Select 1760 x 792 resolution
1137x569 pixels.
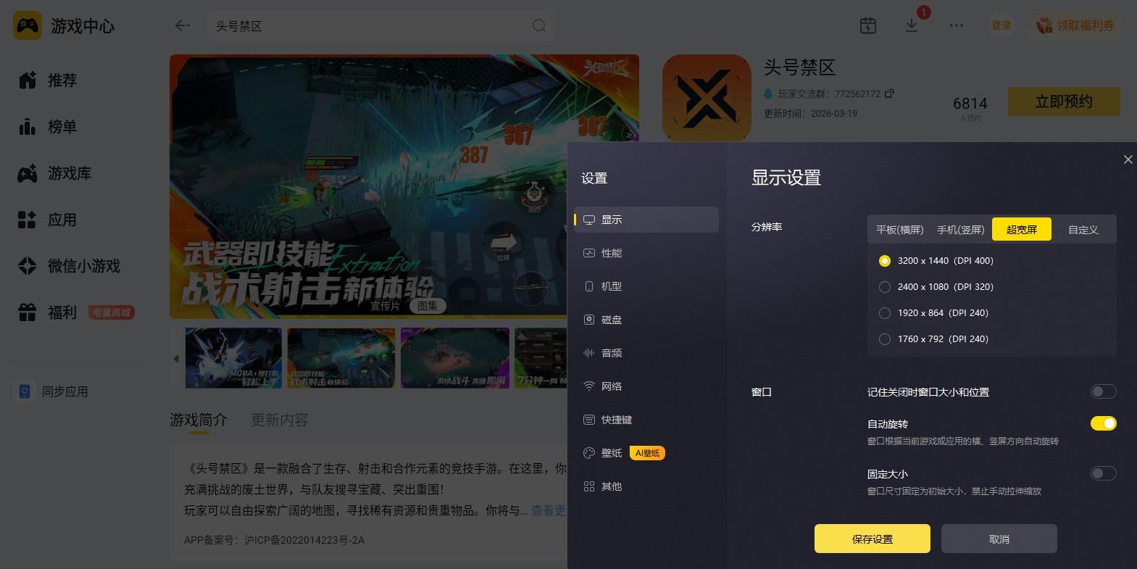885,339
